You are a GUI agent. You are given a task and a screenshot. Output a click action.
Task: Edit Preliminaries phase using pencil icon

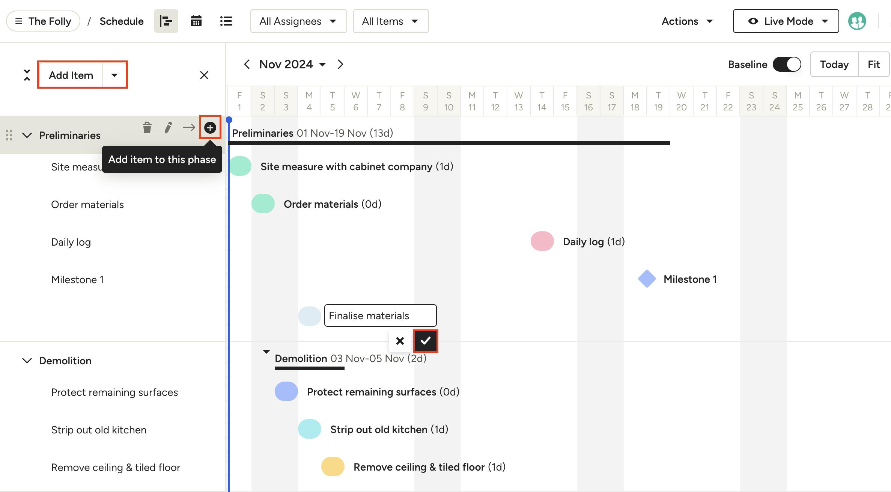[168, 128]
